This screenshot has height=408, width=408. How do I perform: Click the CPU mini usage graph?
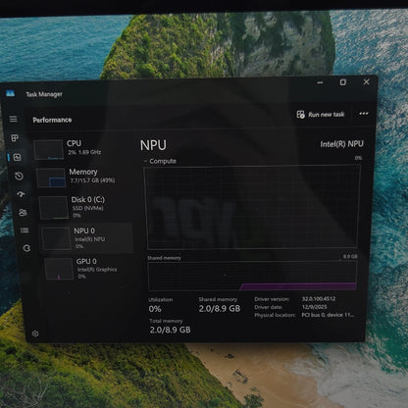tap(48, 150)
